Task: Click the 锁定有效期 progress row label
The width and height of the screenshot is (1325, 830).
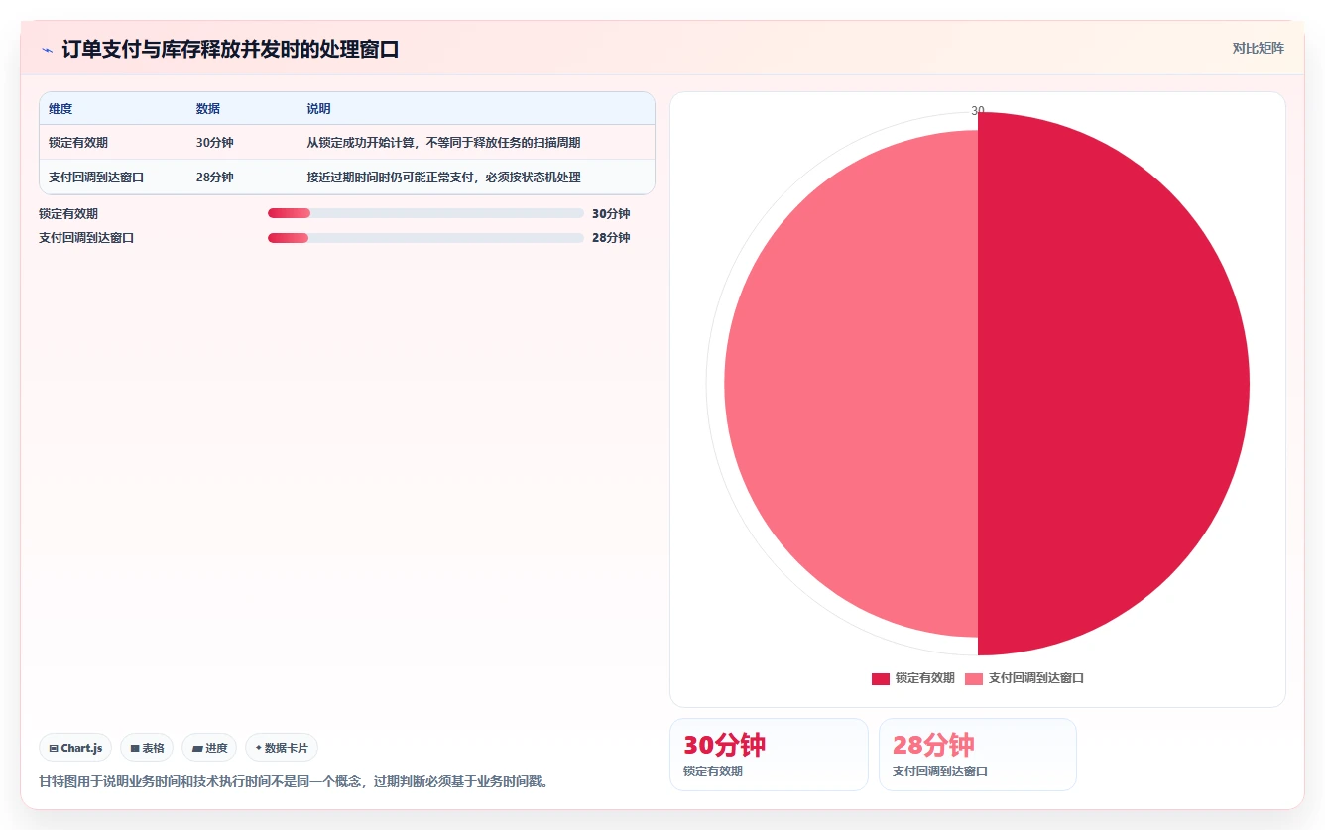Action: tap(68, 213)
